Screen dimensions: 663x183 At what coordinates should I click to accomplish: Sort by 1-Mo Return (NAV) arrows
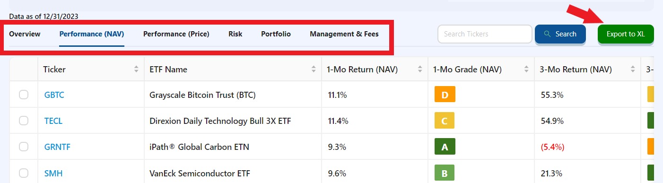tap(420, 70)
